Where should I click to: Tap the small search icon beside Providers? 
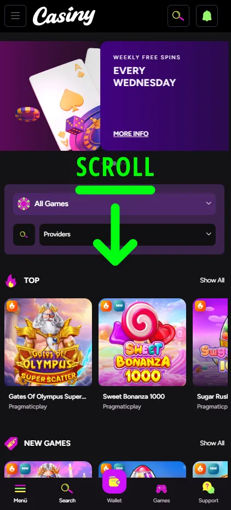click(x=24, y=235)
